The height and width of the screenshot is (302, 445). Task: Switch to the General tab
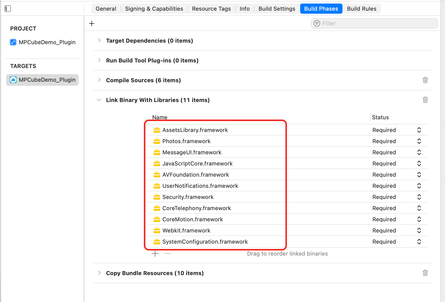[x=106, y=9]
